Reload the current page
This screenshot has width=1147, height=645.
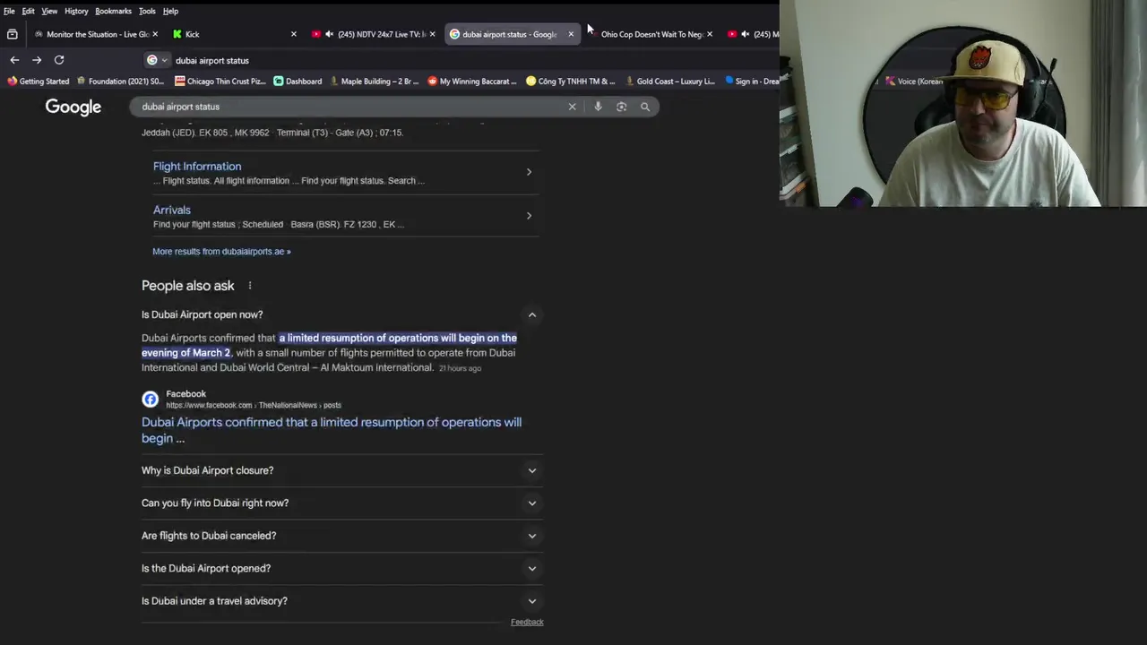59,60
